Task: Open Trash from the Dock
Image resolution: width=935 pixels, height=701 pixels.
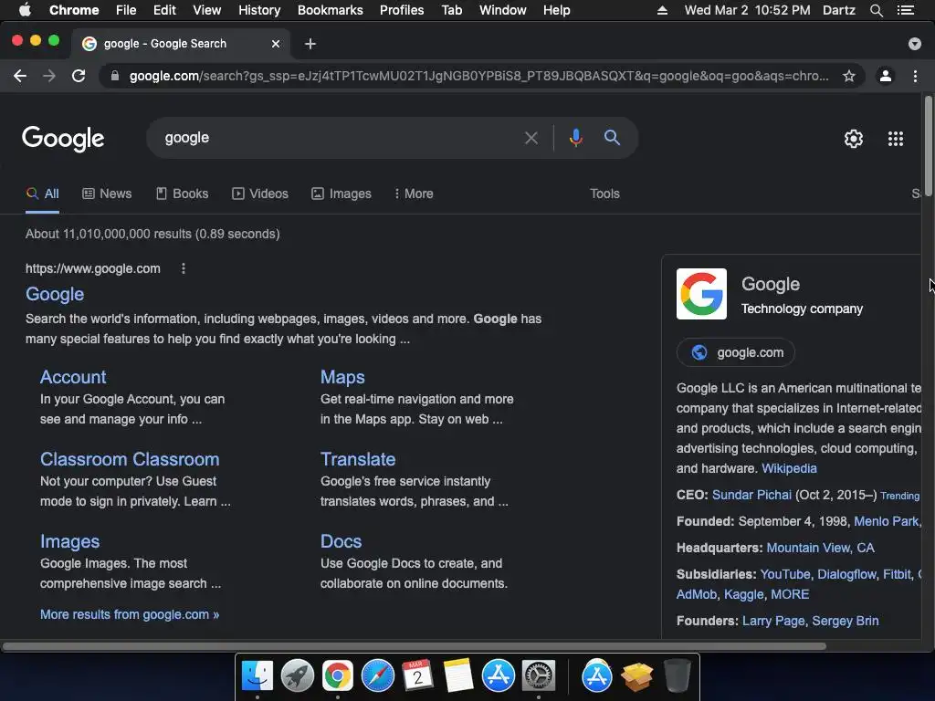Action: click(x=678, y=676)
